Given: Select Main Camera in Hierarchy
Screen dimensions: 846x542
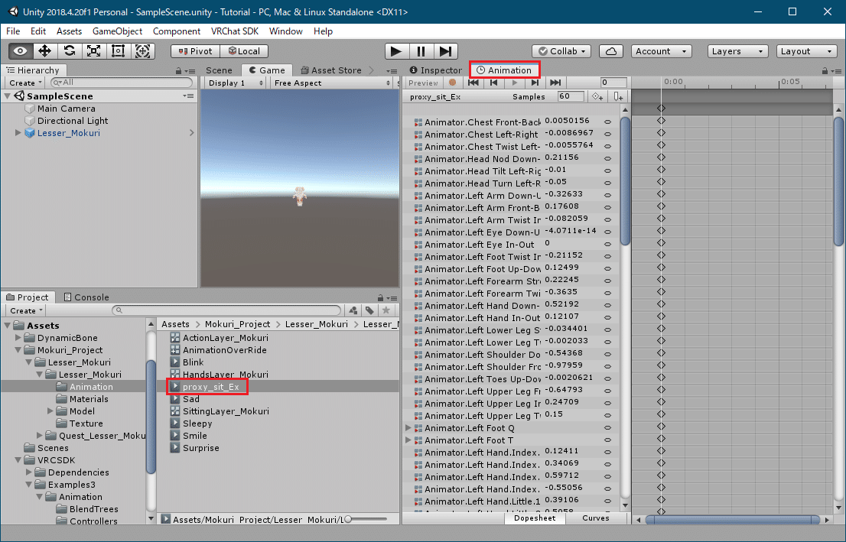Looking at the screenshot, I should 66,109.
